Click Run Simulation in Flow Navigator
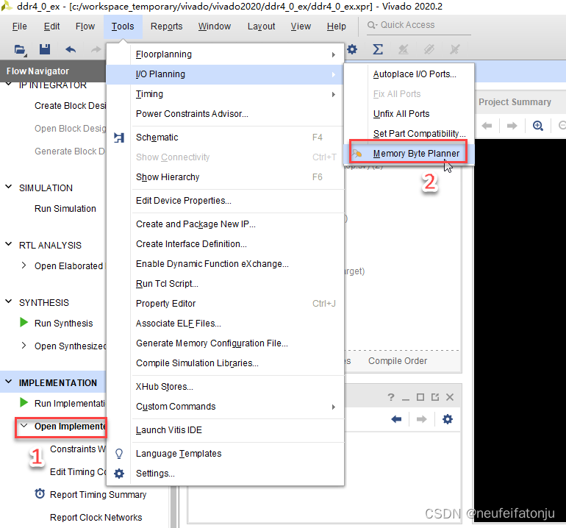This screenshot has width=566, height=528. pos(65,208)
